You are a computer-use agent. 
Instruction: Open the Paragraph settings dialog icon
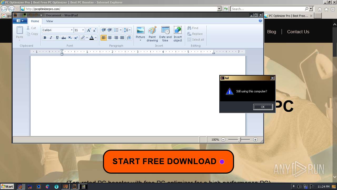[129, 38]
